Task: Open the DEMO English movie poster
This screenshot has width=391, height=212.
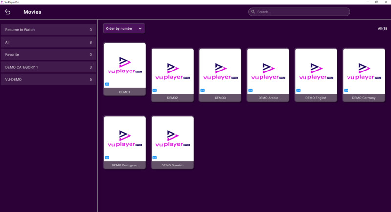Action: 316,71
